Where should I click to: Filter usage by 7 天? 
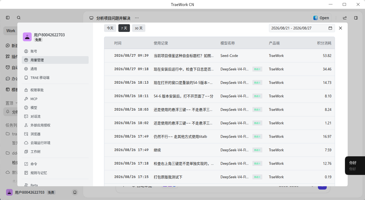click(124, 28)
